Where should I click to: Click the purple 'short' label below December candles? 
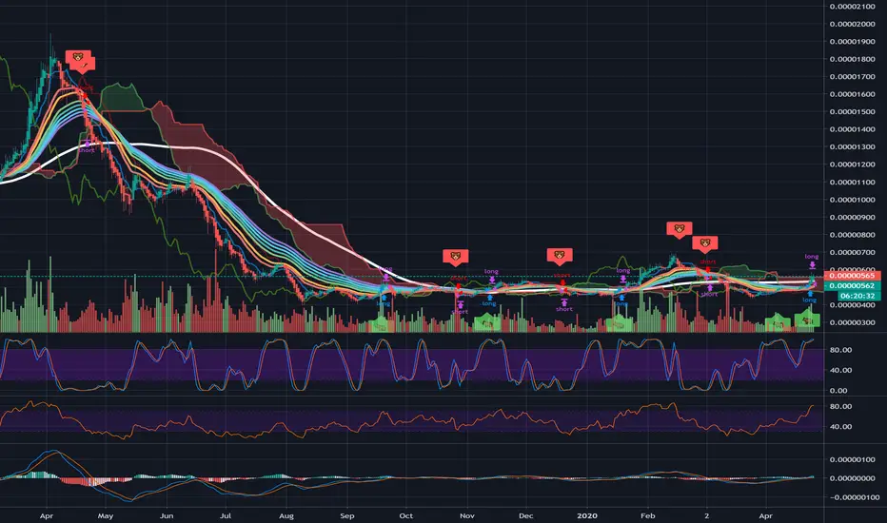564,309
